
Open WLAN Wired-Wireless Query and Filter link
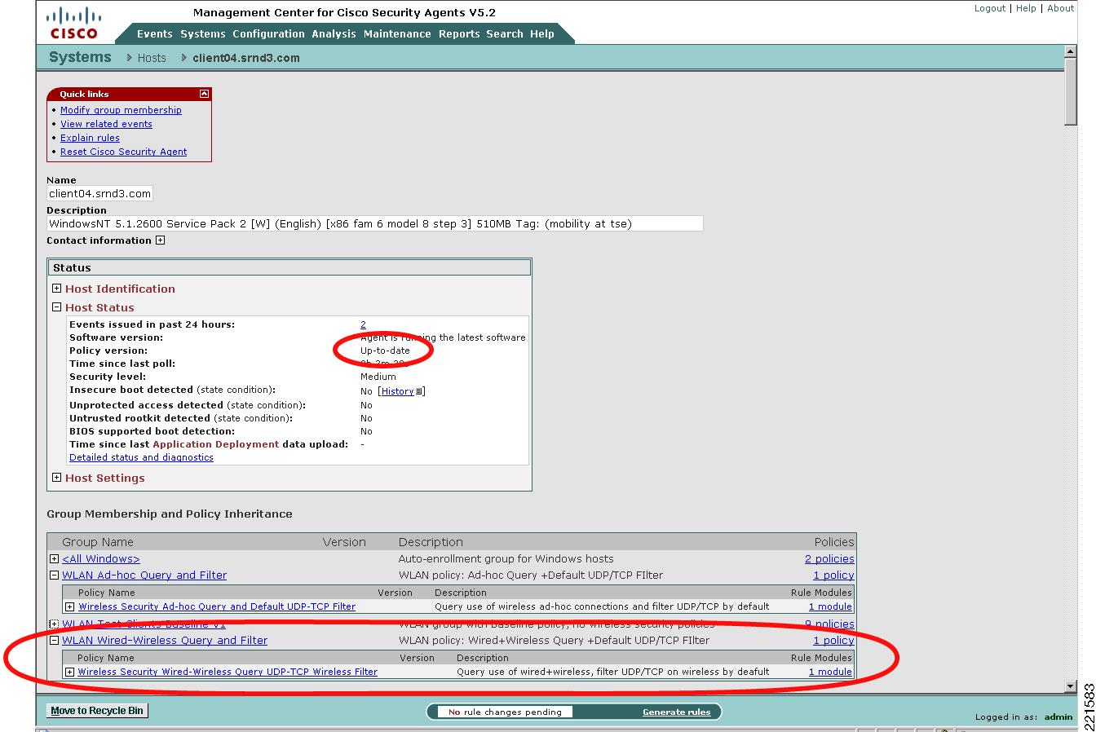point(165,641)
